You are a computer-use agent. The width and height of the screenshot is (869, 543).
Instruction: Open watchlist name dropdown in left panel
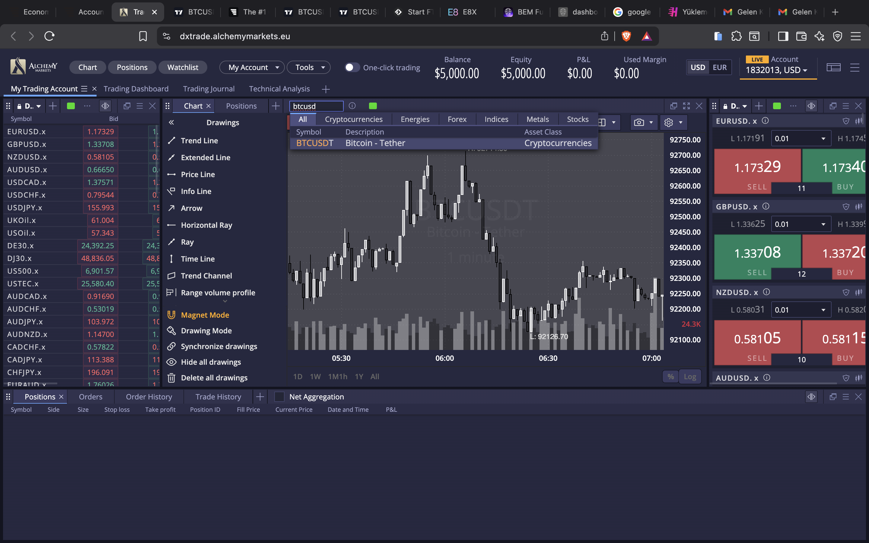[x=33, y=106]
